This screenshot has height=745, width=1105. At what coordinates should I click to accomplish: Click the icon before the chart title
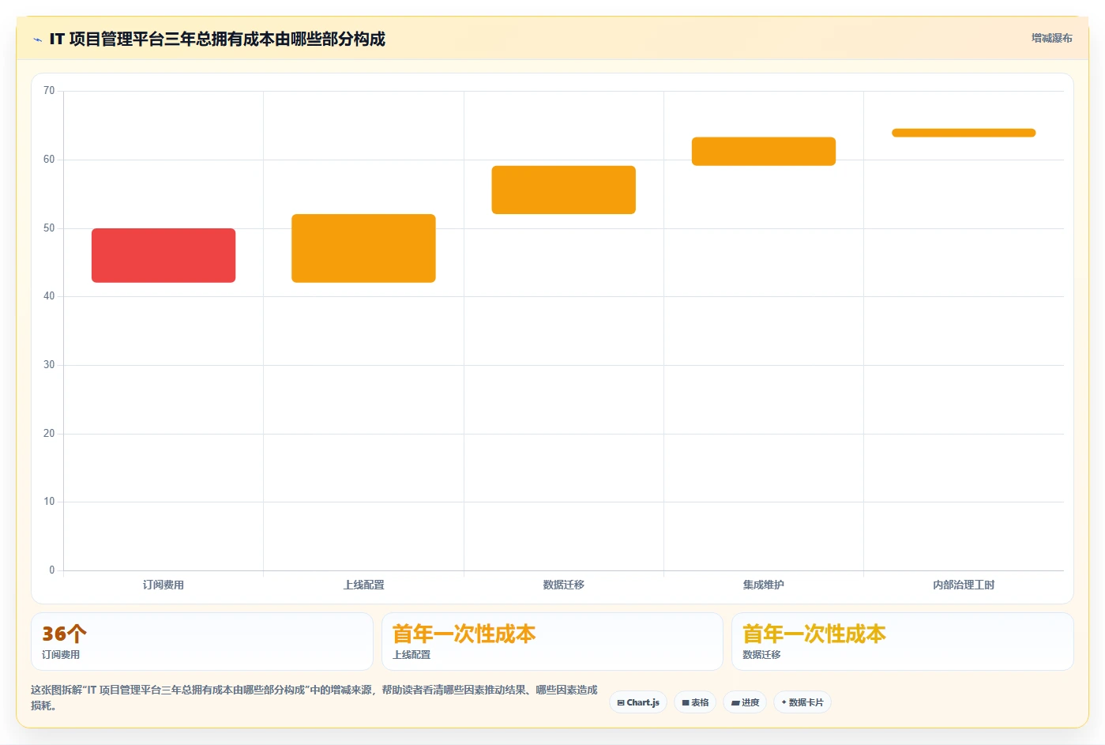tap(37, 40)
